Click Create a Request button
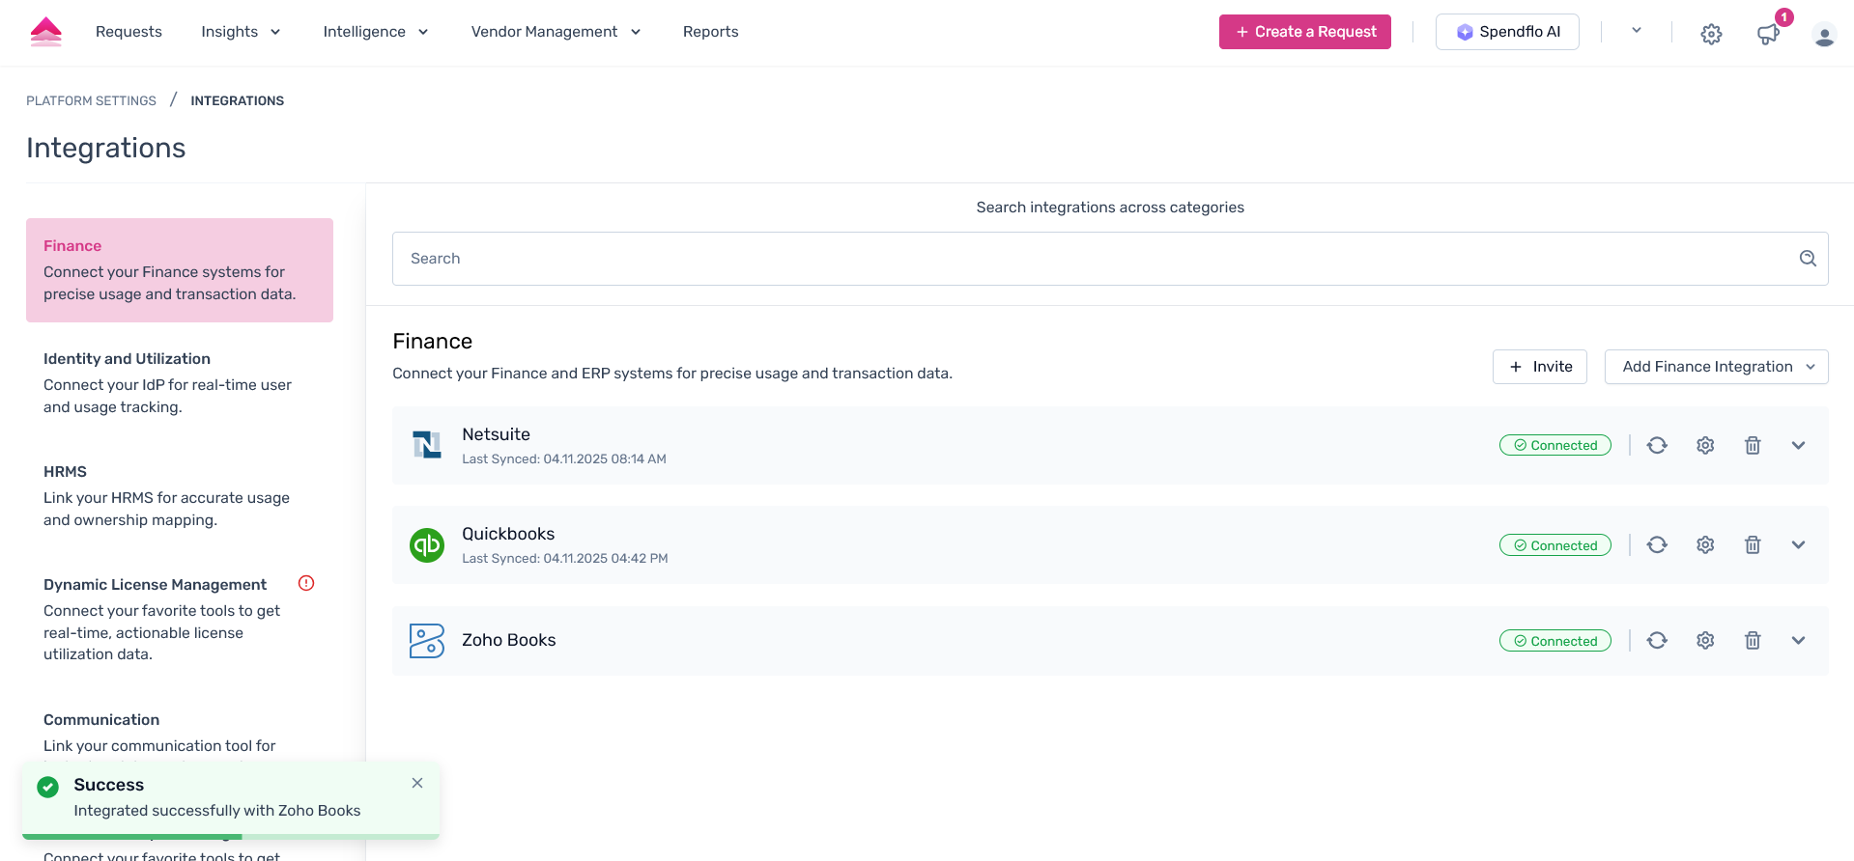 pos(1304,32)
